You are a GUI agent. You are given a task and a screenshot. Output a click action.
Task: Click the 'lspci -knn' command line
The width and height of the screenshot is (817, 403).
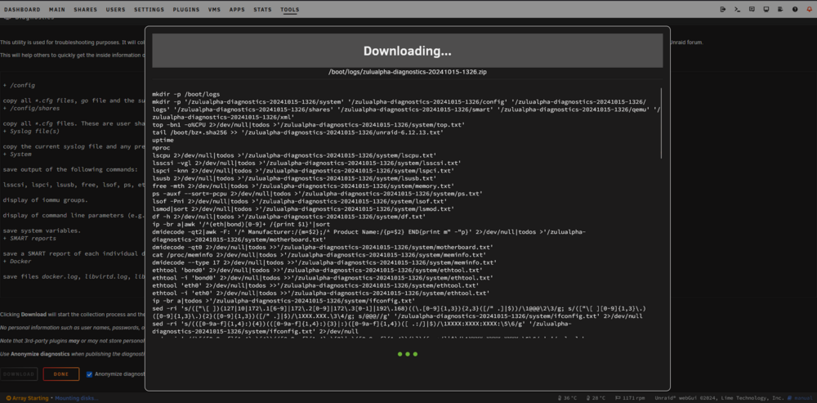point(303,171)
